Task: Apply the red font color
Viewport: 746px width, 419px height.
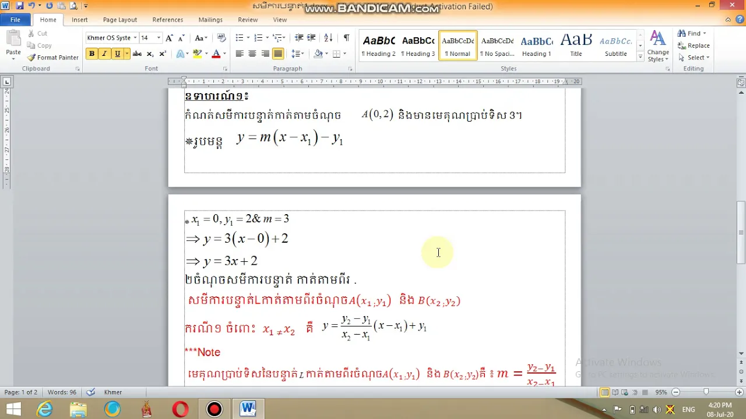Action: tap(216, 54)
